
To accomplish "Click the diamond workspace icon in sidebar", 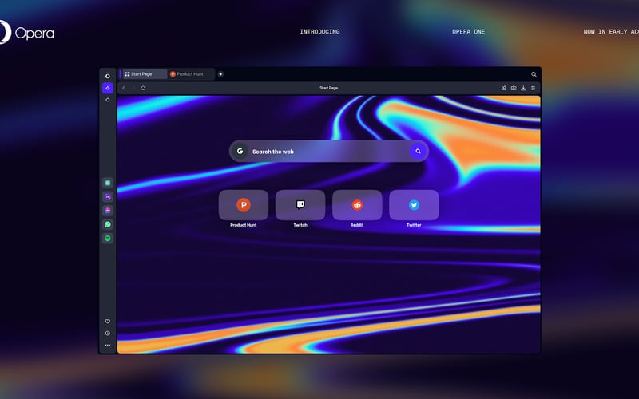I will [x=108, y=100].
